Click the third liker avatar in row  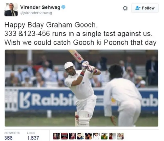pyautogui.click(x=72, y=136)
